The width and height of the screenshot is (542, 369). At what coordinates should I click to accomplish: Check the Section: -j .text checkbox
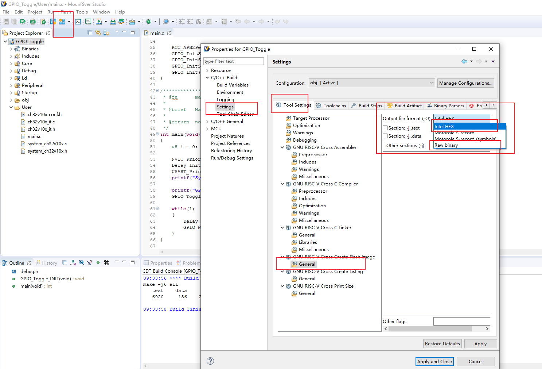[385, 128]
